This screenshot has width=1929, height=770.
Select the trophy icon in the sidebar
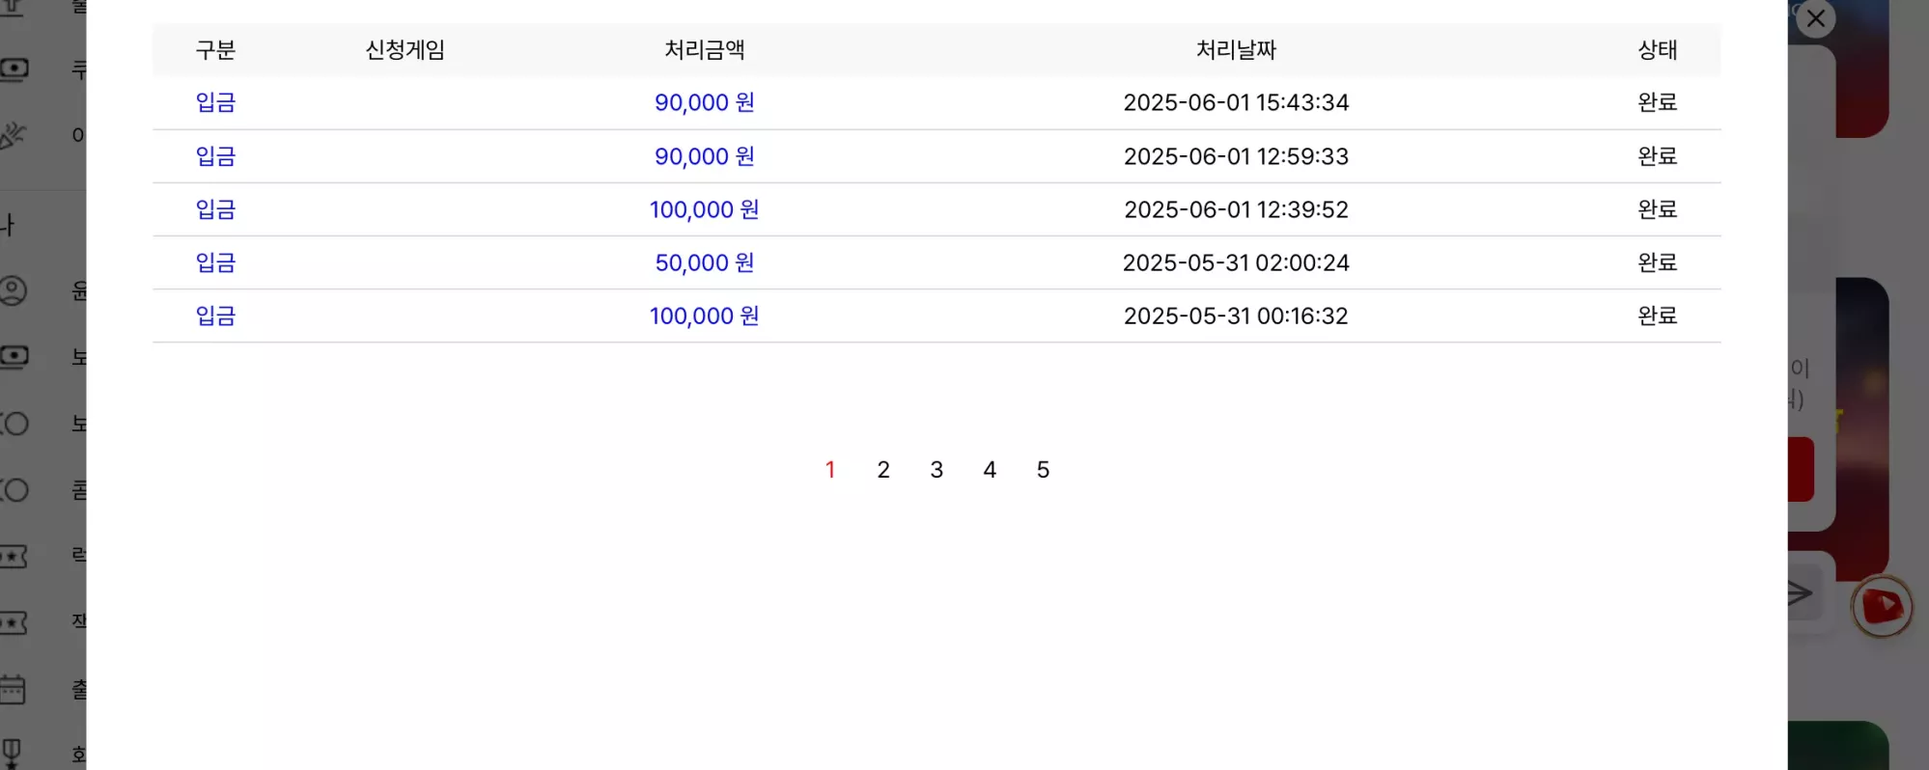pyautogui.click(x=11, y=753)
